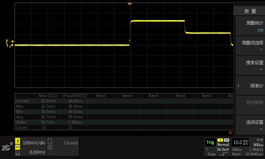Toggle 测量统计 measurement statistics ON
This screenshot has height=159, width=265.
click(250, 26)
